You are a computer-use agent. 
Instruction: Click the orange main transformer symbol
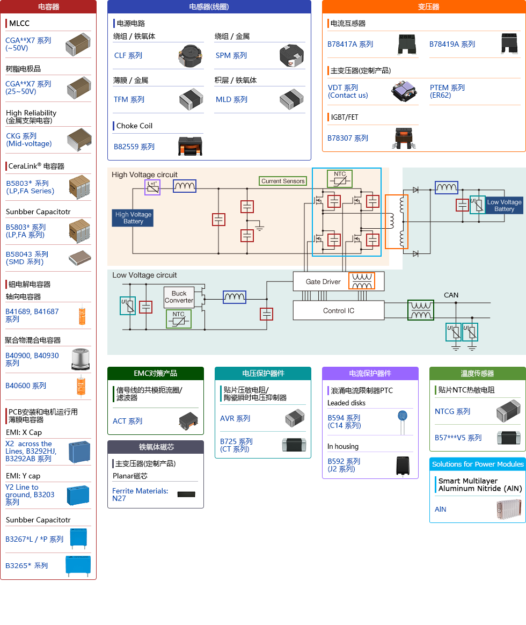click(x=397, y=222)
